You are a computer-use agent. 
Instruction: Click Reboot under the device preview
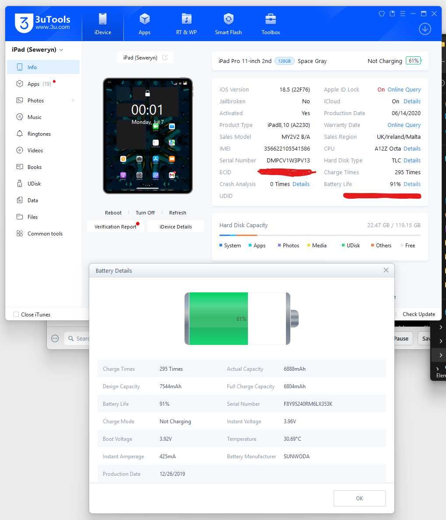click(113, 213)
